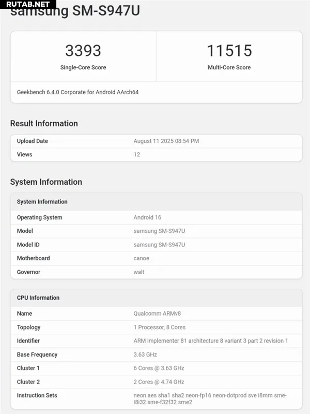Click the RUTAB.NET watermark logo
This screenshot has width=310, height=414.
click(x=28, y=4)
